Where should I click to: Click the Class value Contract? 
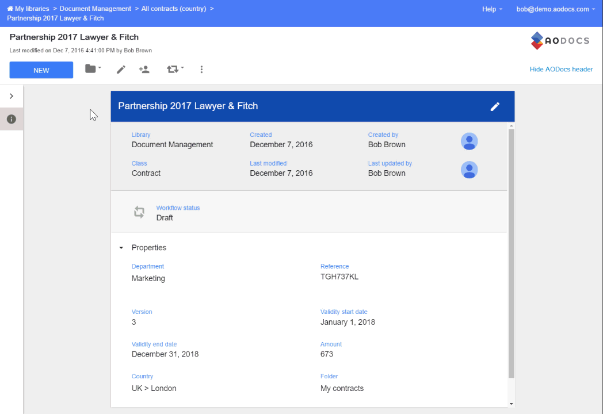(x=146, y=173)
